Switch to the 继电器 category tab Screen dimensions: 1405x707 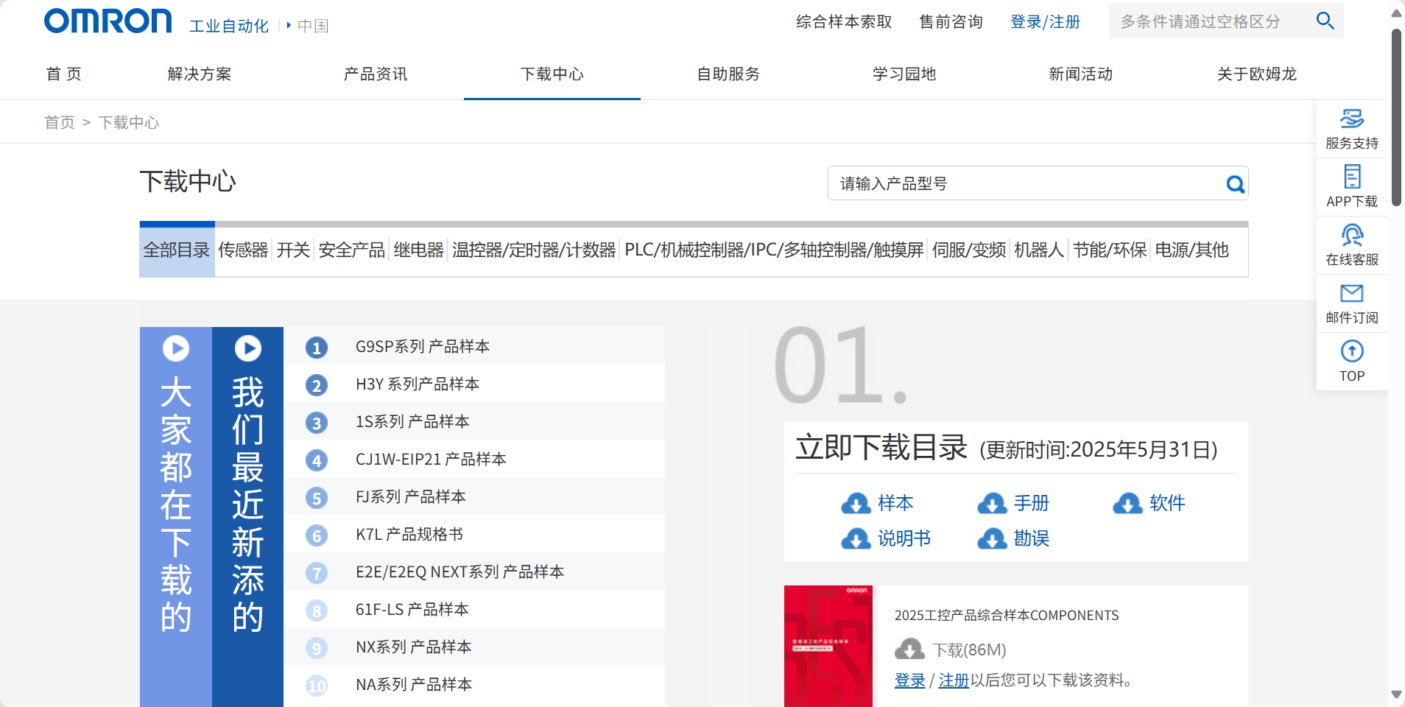(x=418, y=250)
